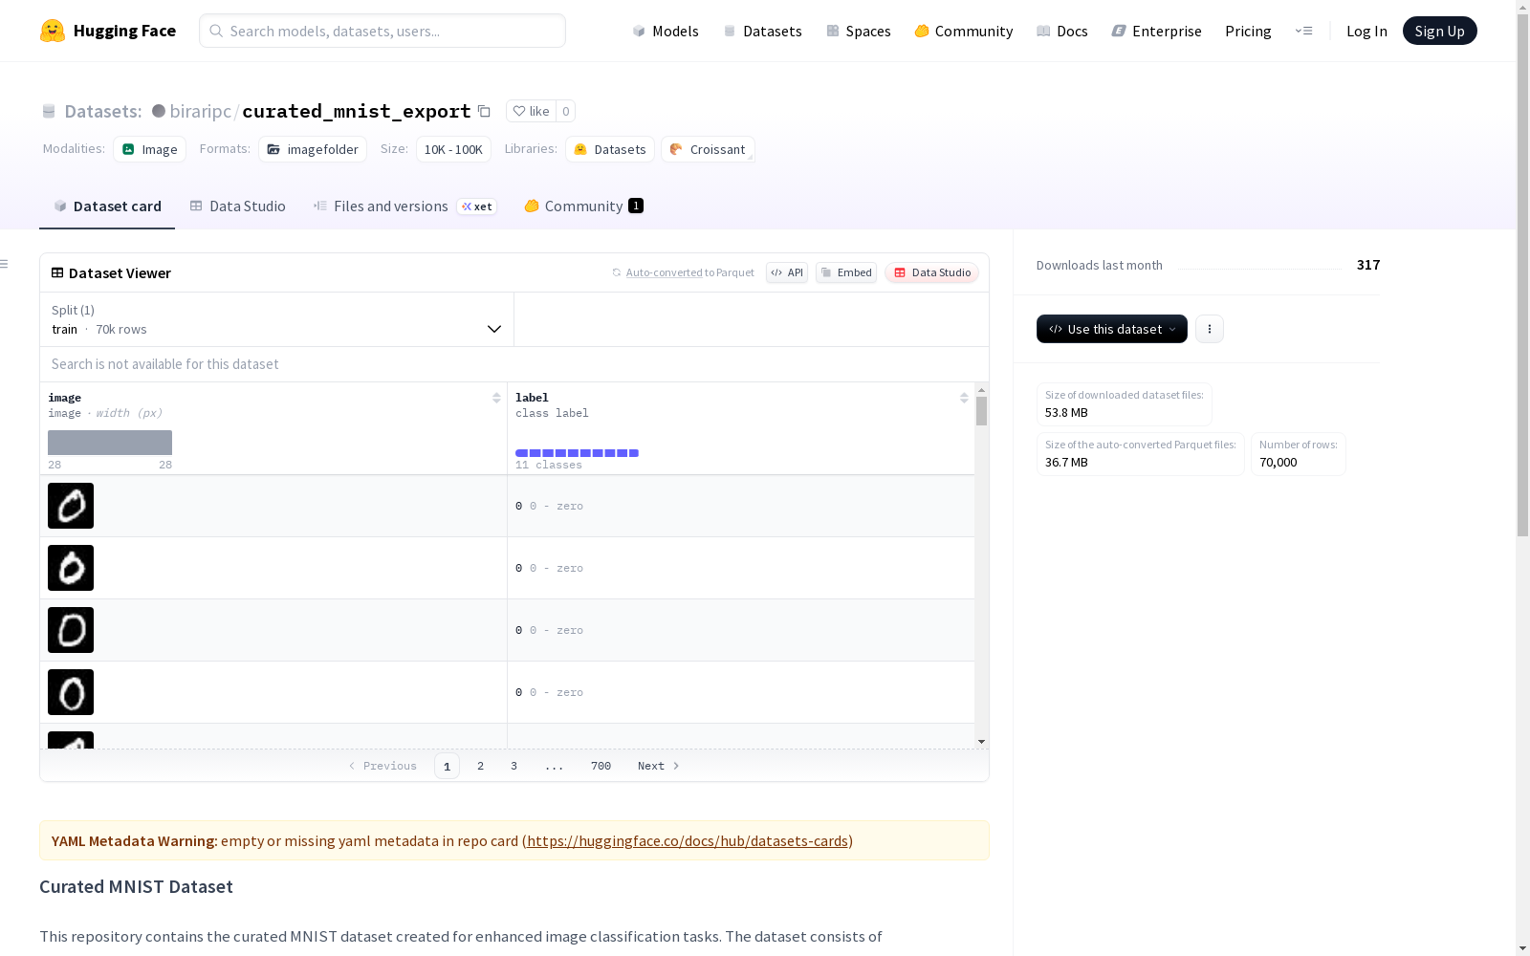The height and width of the screenshot is (956, 1530).
Task: Open the second zero digit image thumbnail
Action: point(71,568)
